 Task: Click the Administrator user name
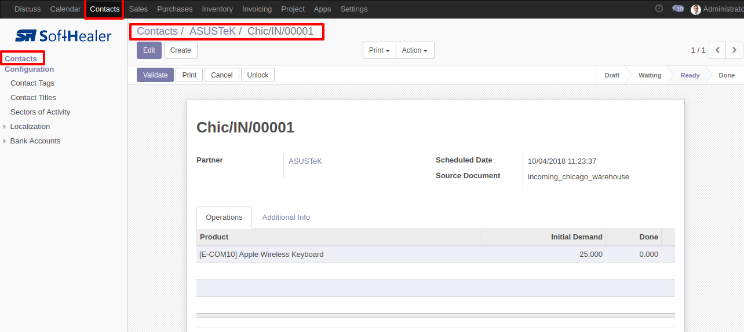[x=723, y=9]
